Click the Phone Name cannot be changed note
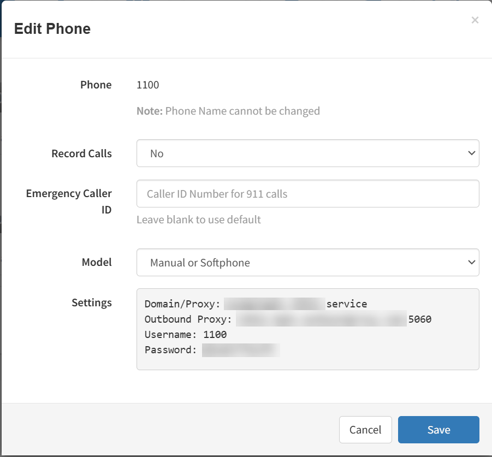This screenshot has width=492, height=457. coord(228,111)
